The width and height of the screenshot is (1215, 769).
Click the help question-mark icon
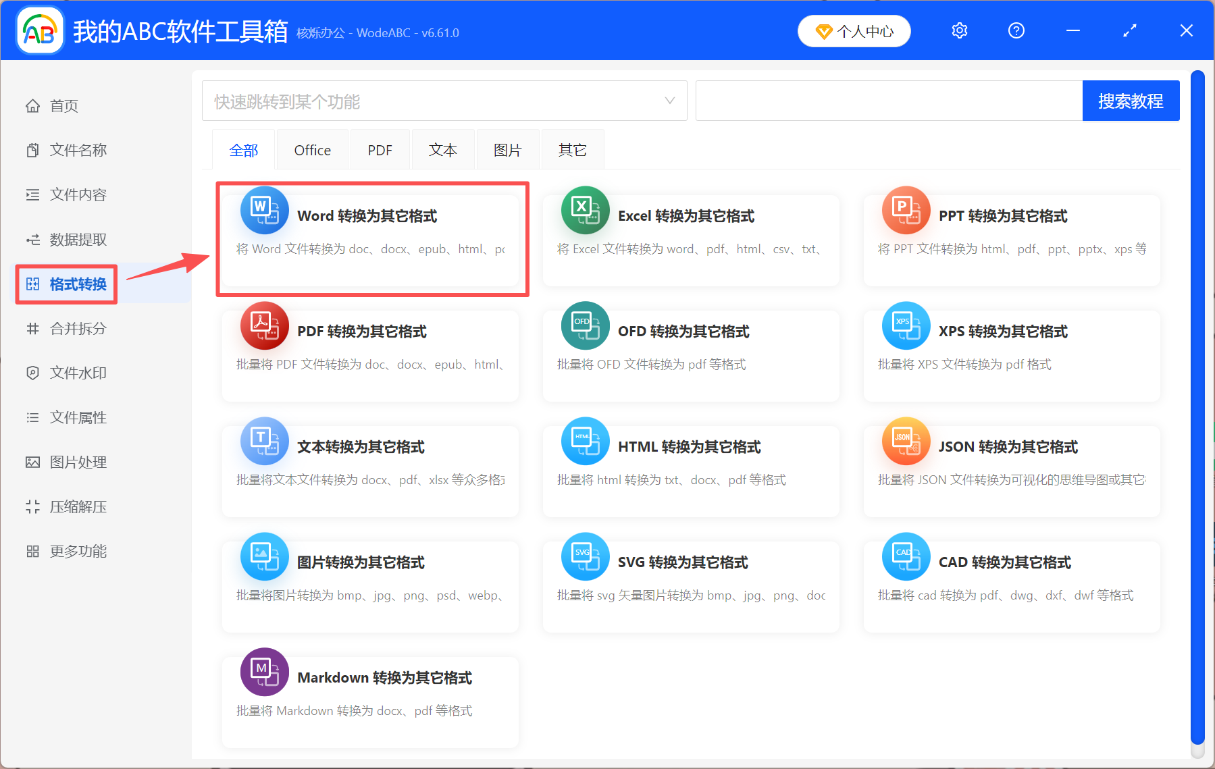pos(1016,30)
